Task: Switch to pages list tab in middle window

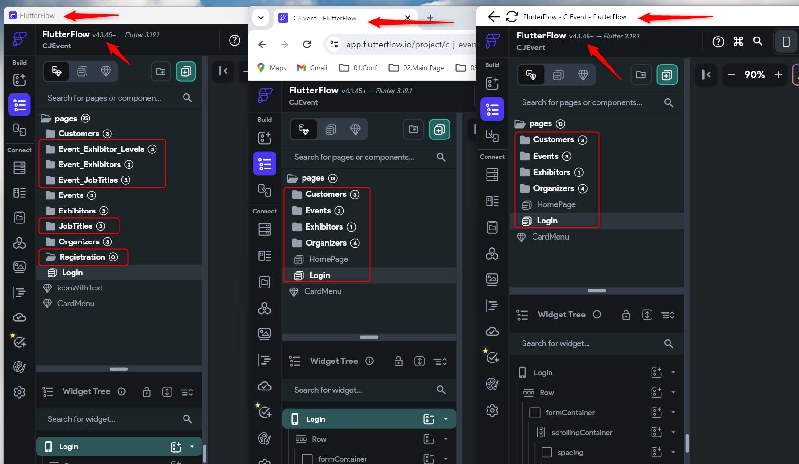Action: click(x=331, y=130)
